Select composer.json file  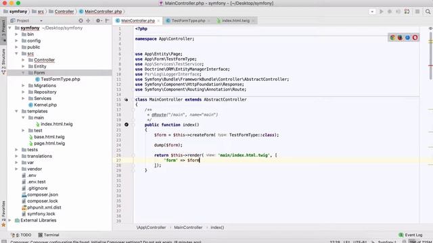click(x=40, y=194)
